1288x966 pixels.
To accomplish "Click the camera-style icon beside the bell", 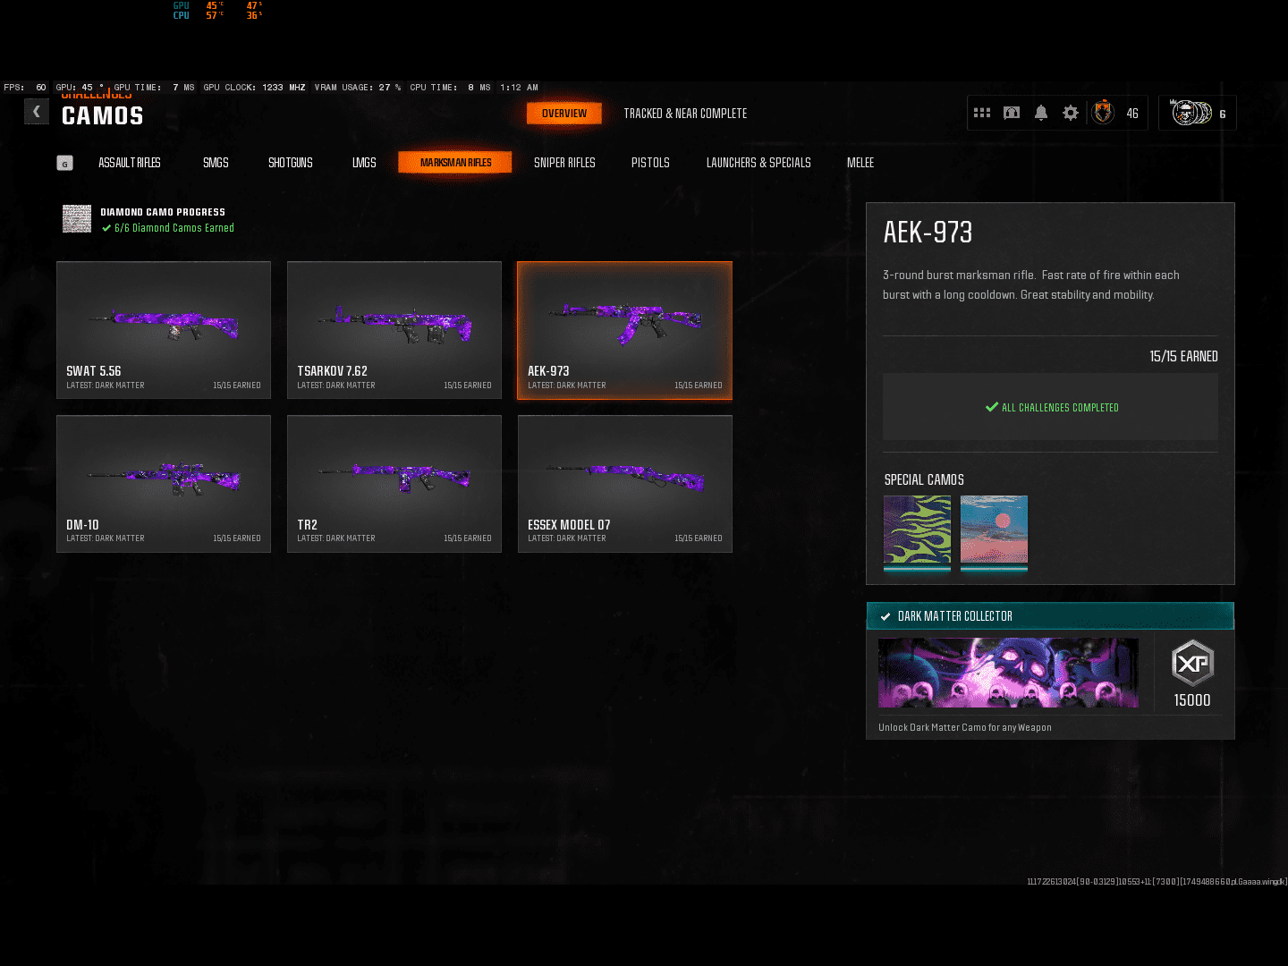I will click(x=1012, y=113).
